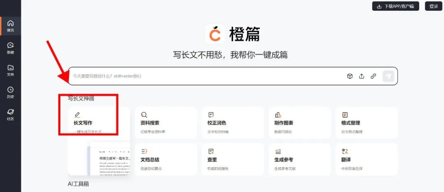The width and height of the screenshot is (444, 192).
Task: Click the 中英双语互译 subtitle text
Action: point(352,169)
